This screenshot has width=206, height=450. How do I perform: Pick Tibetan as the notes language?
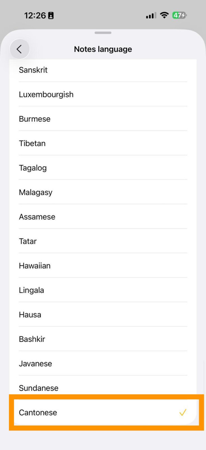[103, 143]
